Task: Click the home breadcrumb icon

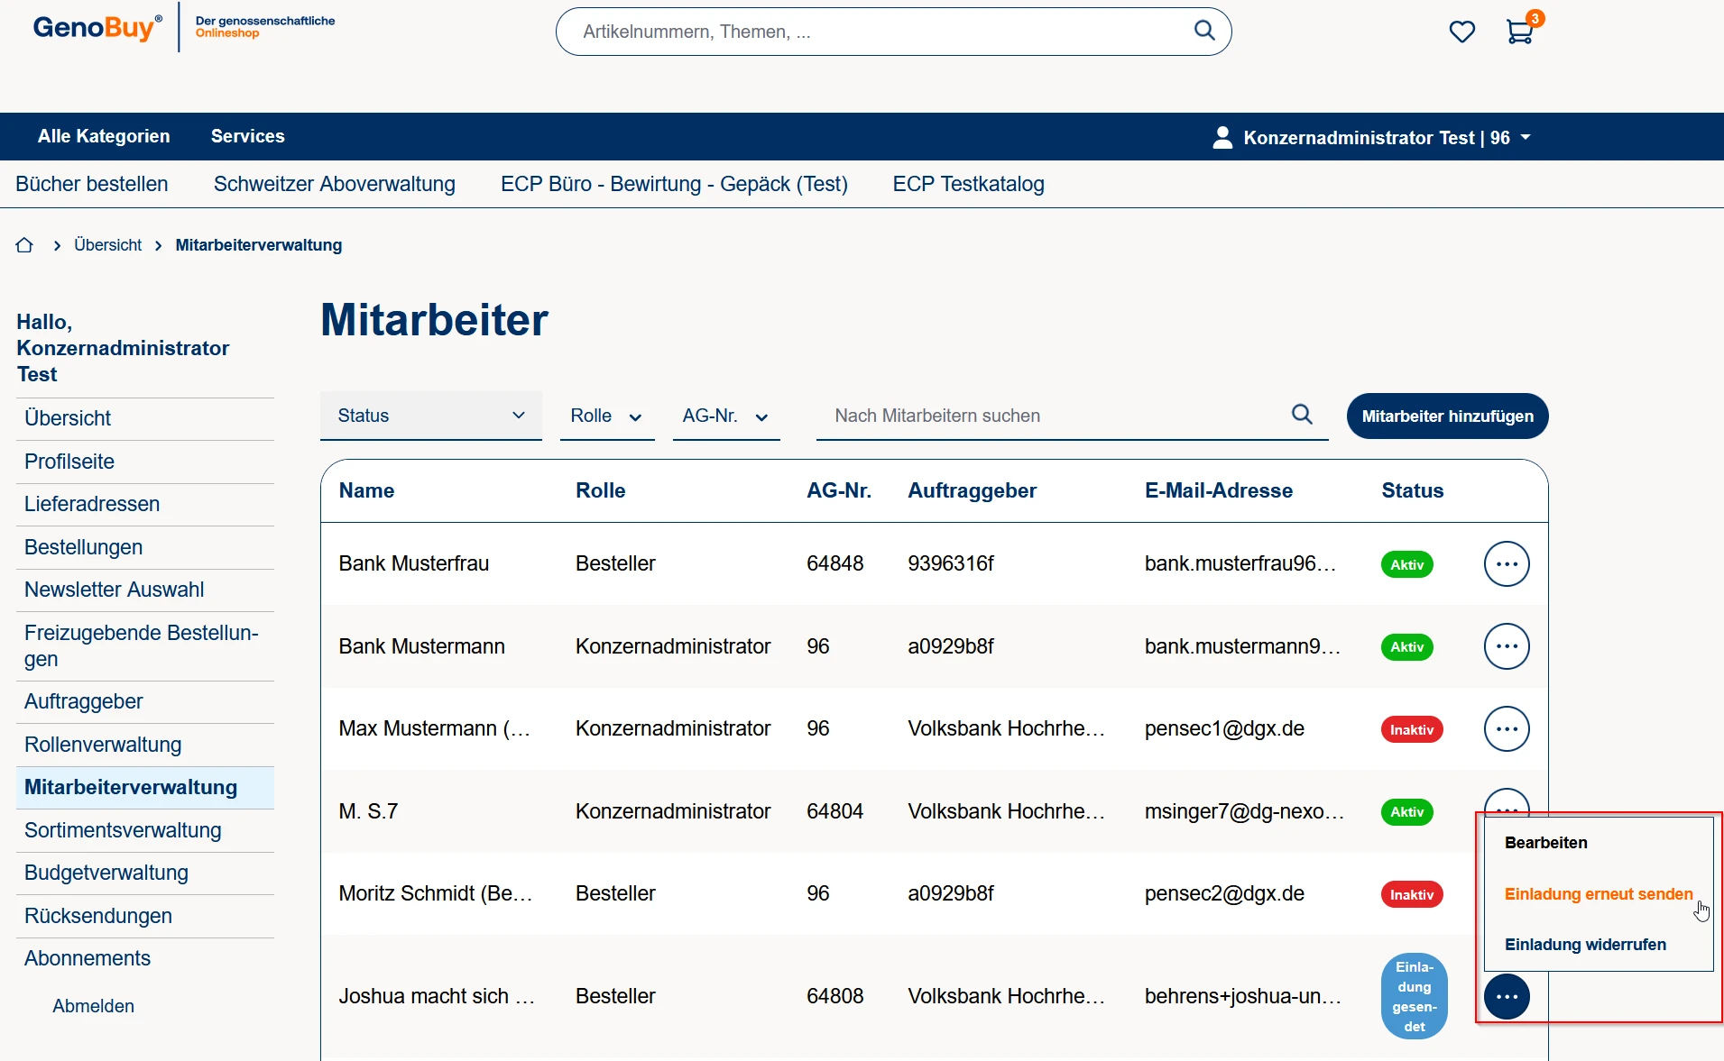Action: [24, 245]
